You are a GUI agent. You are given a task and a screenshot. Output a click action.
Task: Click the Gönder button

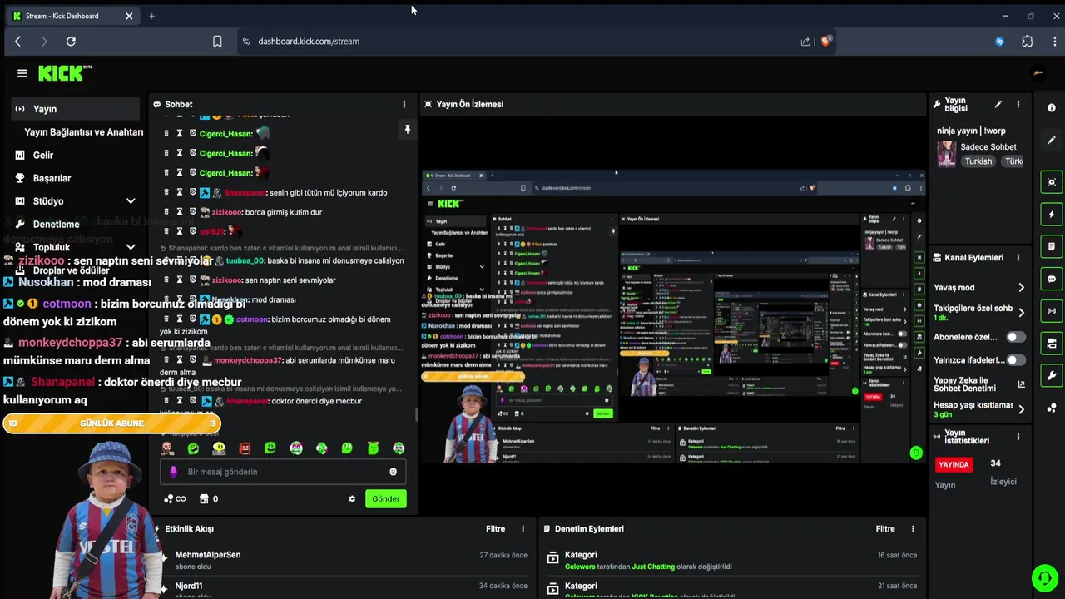tap(385, 499)
